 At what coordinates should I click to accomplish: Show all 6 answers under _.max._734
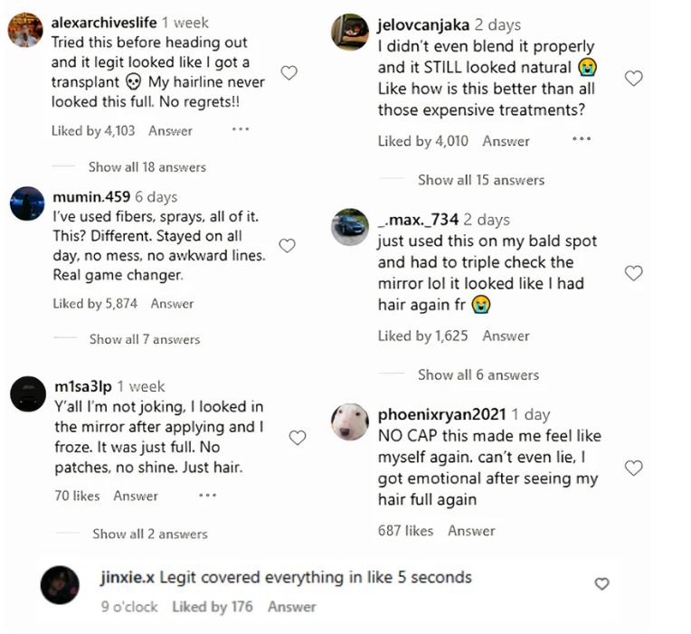pos(478,374)
